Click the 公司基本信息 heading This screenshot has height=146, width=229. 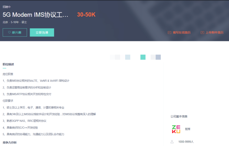[x=179, y=117]
